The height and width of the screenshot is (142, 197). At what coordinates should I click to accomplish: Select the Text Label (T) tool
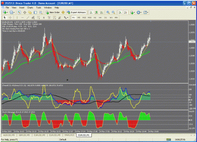49,18
